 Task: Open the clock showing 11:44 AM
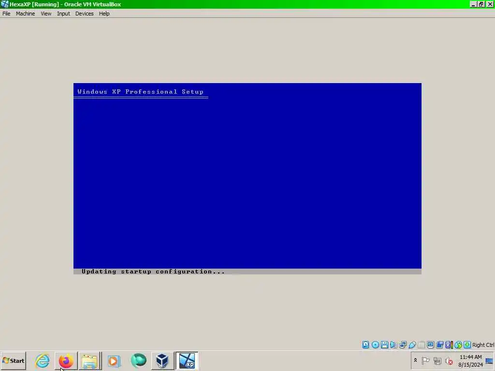click(x=470, y=360)
